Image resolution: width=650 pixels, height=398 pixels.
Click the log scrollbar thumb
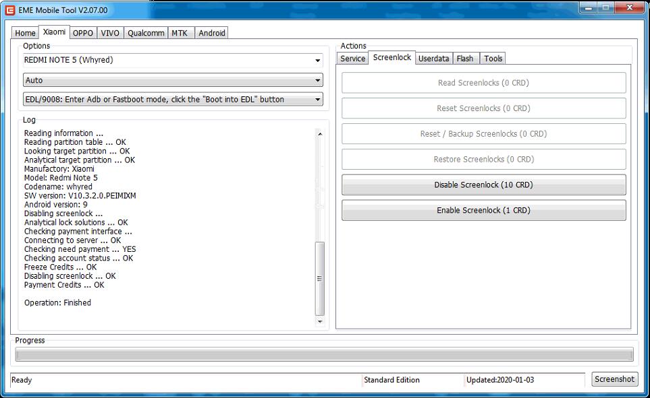pyautogui.click(x=320, y=279)
